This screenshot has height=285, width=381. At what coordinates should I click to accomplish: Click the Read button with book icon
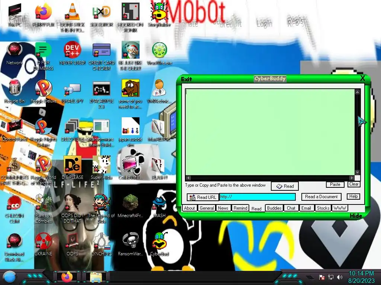pyautogui.click(x=285, y=186)
